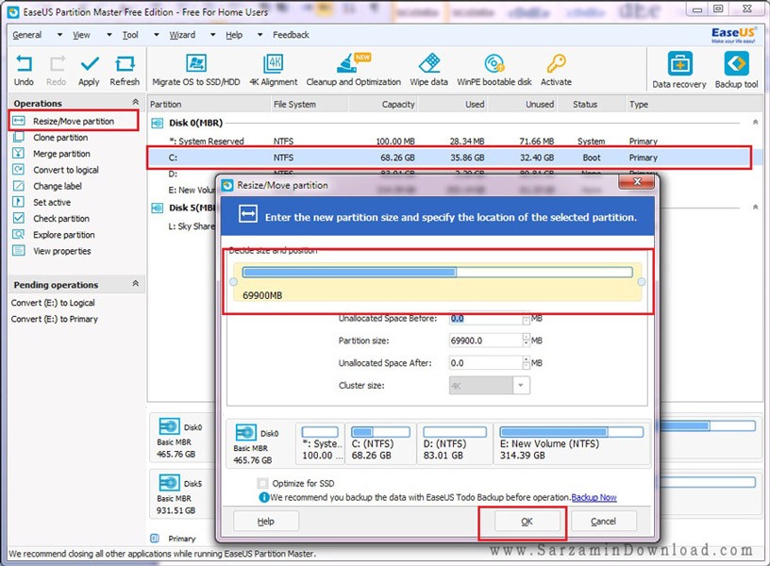Collapse the Operations panel

(135, 103)
